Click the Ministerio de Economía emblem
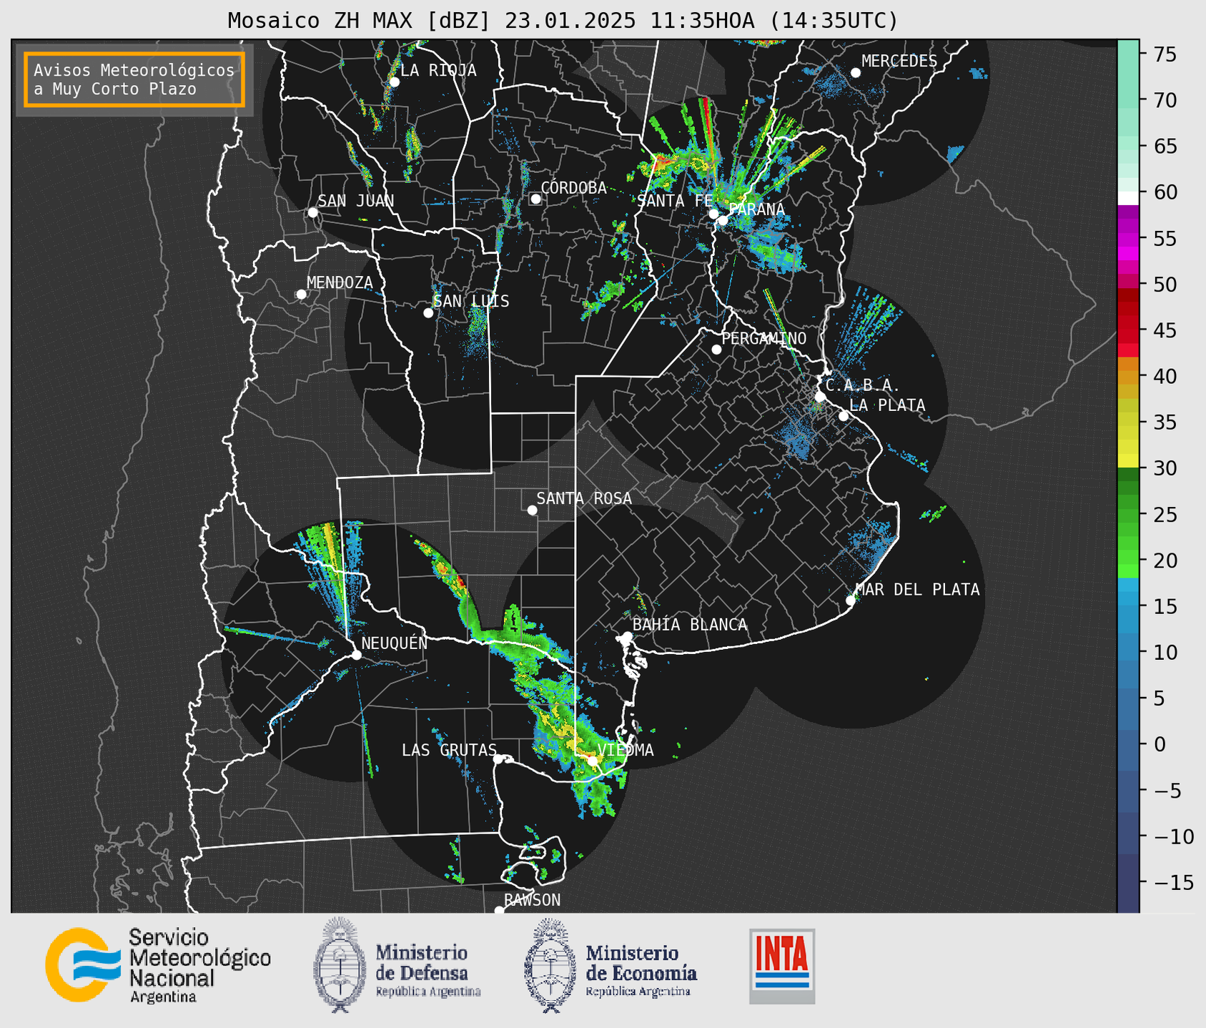Viewport: 1206px width, 1028px height. click(x=550, y=965)
